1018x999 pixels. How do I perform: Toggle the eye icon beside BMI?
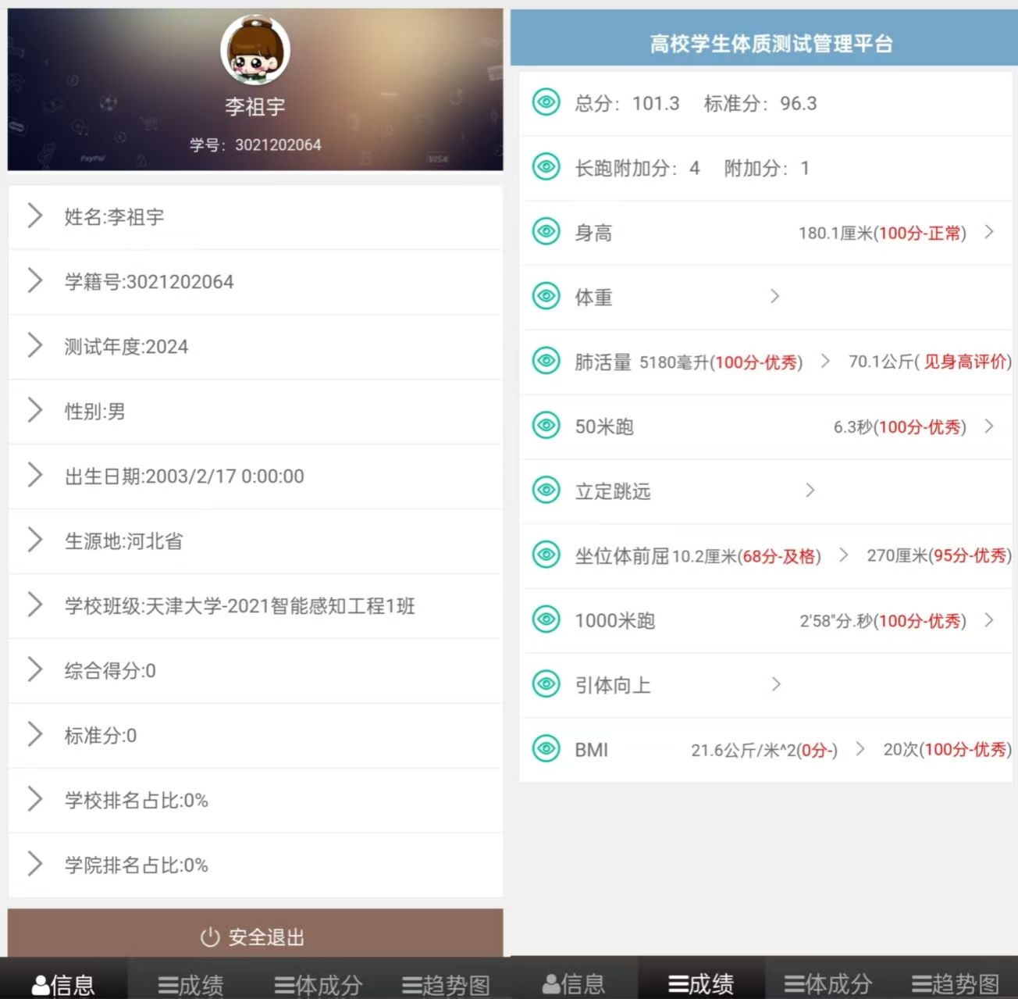coord(546,749)
